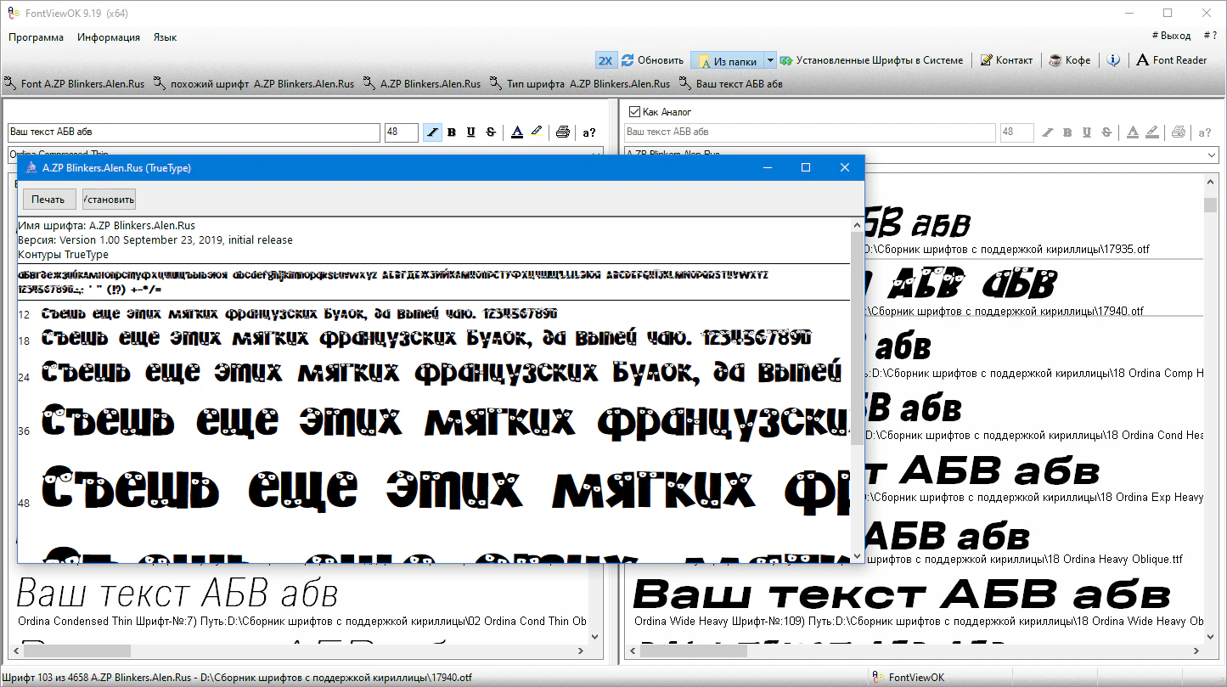Expand the right panel font name dropdown
This screenshot has height=687, width=1227.
click(1211, 155)
